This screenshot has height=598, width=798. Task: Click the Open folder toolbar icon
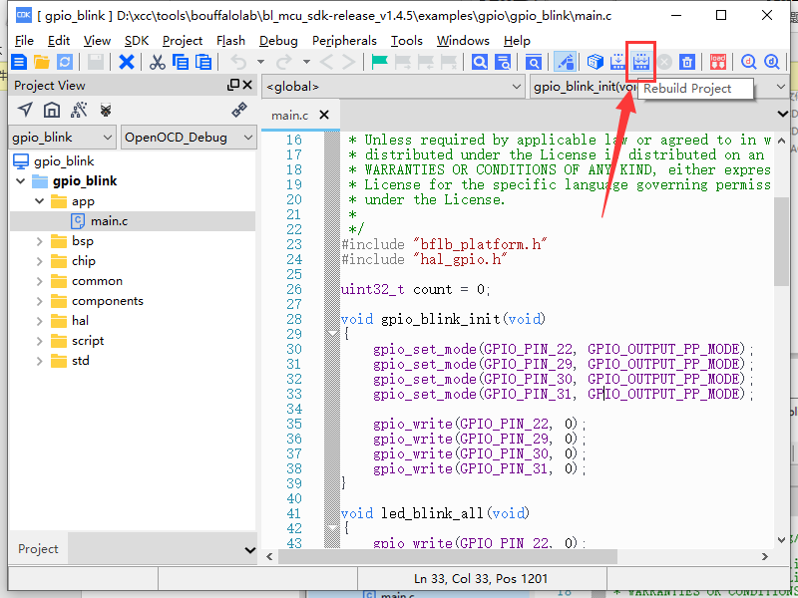[42, 62]
